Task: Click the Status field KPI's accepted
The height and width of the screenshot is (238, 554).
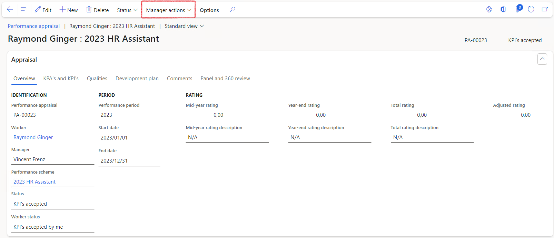Action: tap(53, 204)
